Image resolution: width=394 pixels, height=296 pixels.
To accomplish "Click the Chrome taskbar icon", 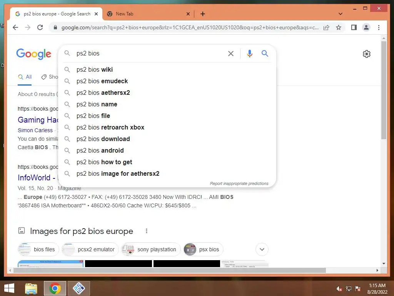I will pos(55,288).
